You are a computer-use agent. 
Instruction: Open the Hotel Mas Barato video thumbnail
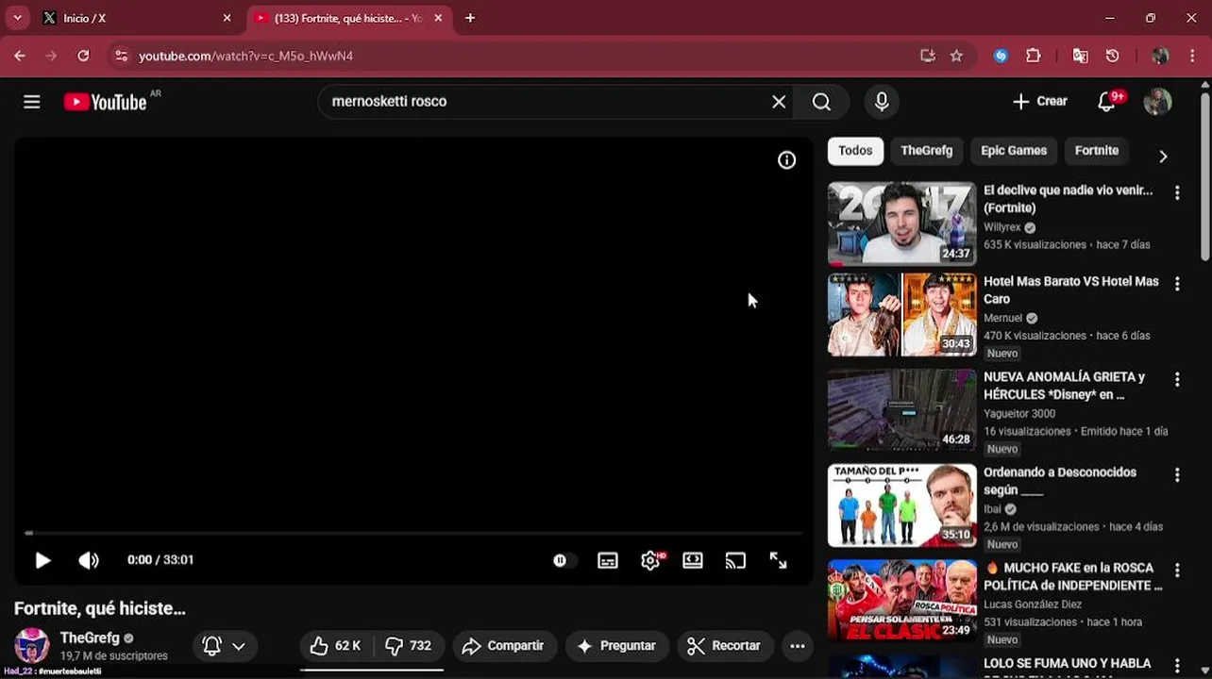pyautogui.click(x=902, y=315)
